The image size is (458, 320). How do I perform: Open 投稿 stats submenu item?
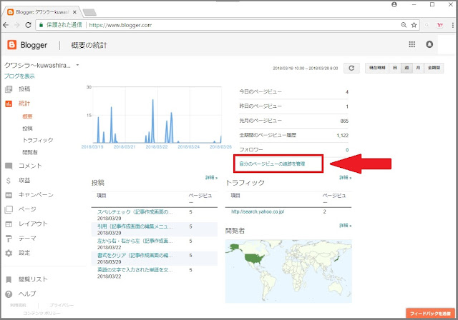point(27,129)
